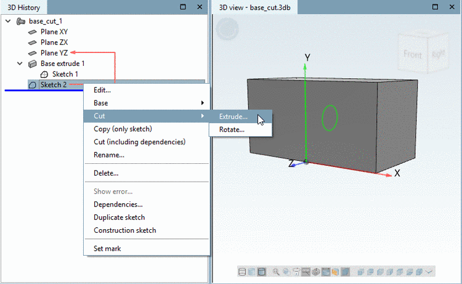Screen dimensions: 462x284
Task: Choose Delete... from the context menu
Action: pyautogui.click(x=147, y=173)
